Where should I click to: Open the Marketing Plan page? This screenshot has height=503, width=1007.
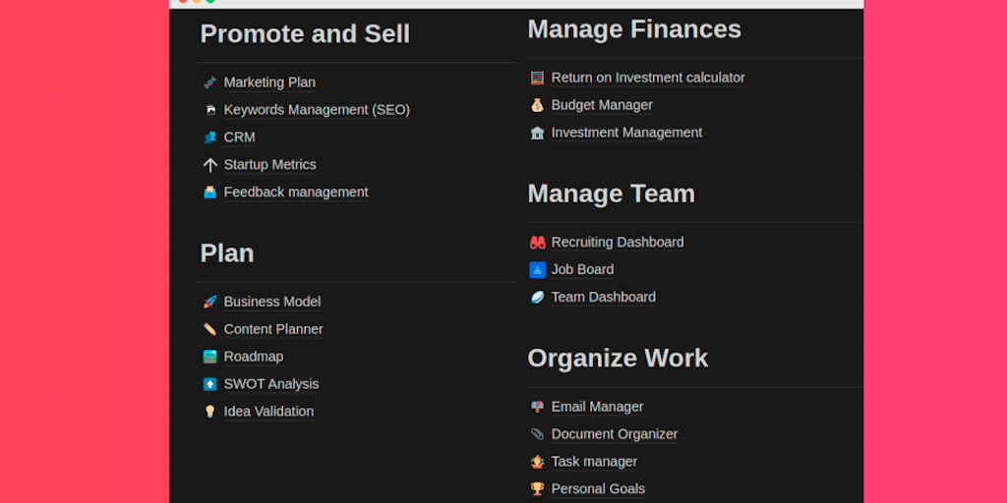point(269,83)
